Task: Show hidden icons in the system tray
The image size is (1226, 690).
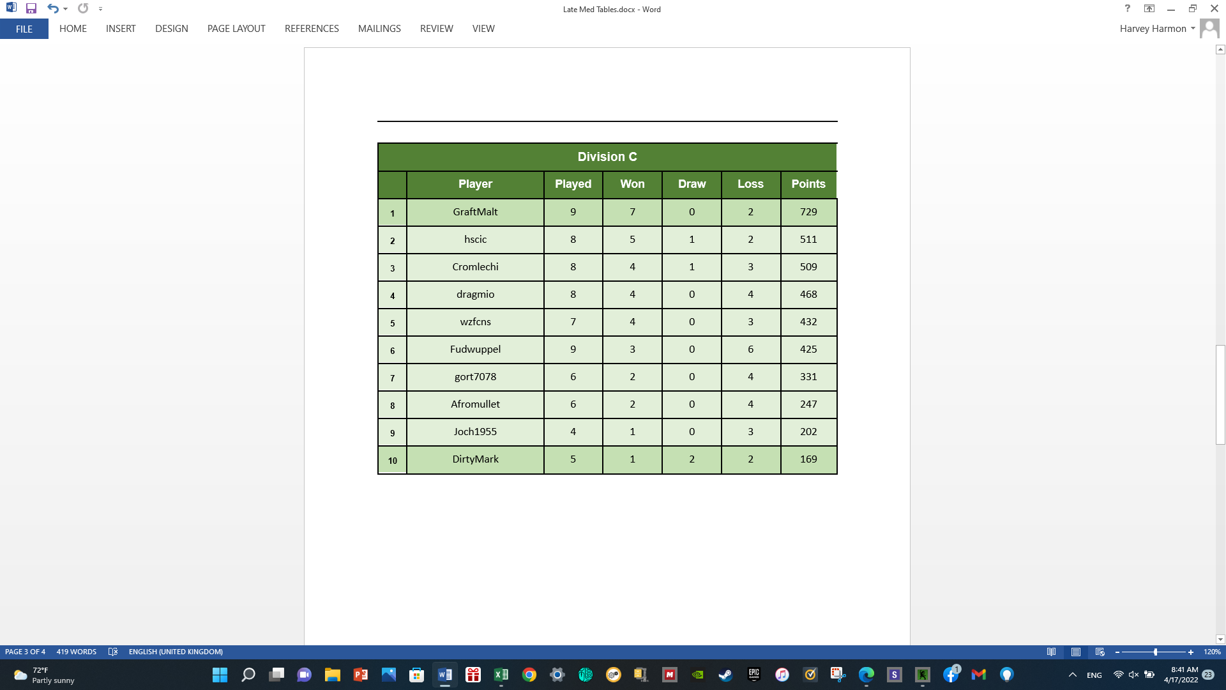Action: tap(1073, 675)
